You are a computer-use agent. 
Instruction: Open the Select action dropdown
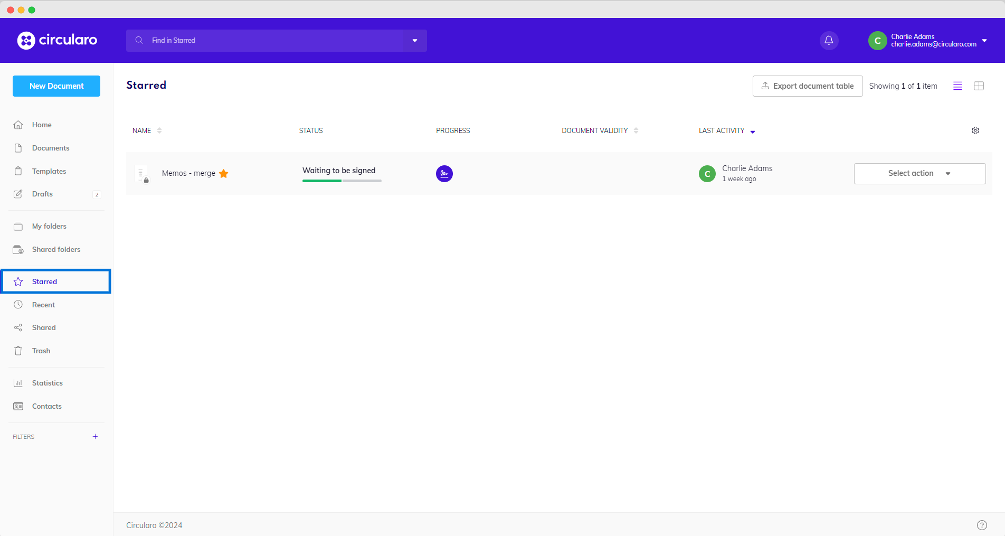tap(919, 174)
